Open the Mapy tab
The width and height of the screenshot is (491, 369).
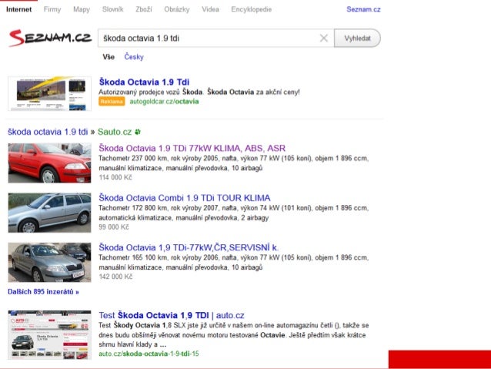(x=82, y=9)
